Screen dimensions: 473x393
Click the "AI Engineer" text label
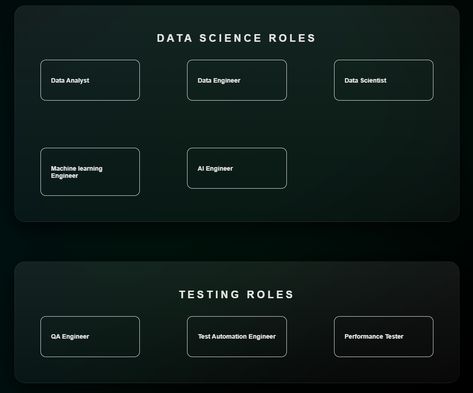pyautogui.click(x=215, y=169)
